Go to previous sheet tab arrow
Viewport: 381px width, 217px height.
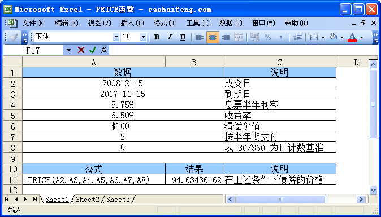[16, 200]
